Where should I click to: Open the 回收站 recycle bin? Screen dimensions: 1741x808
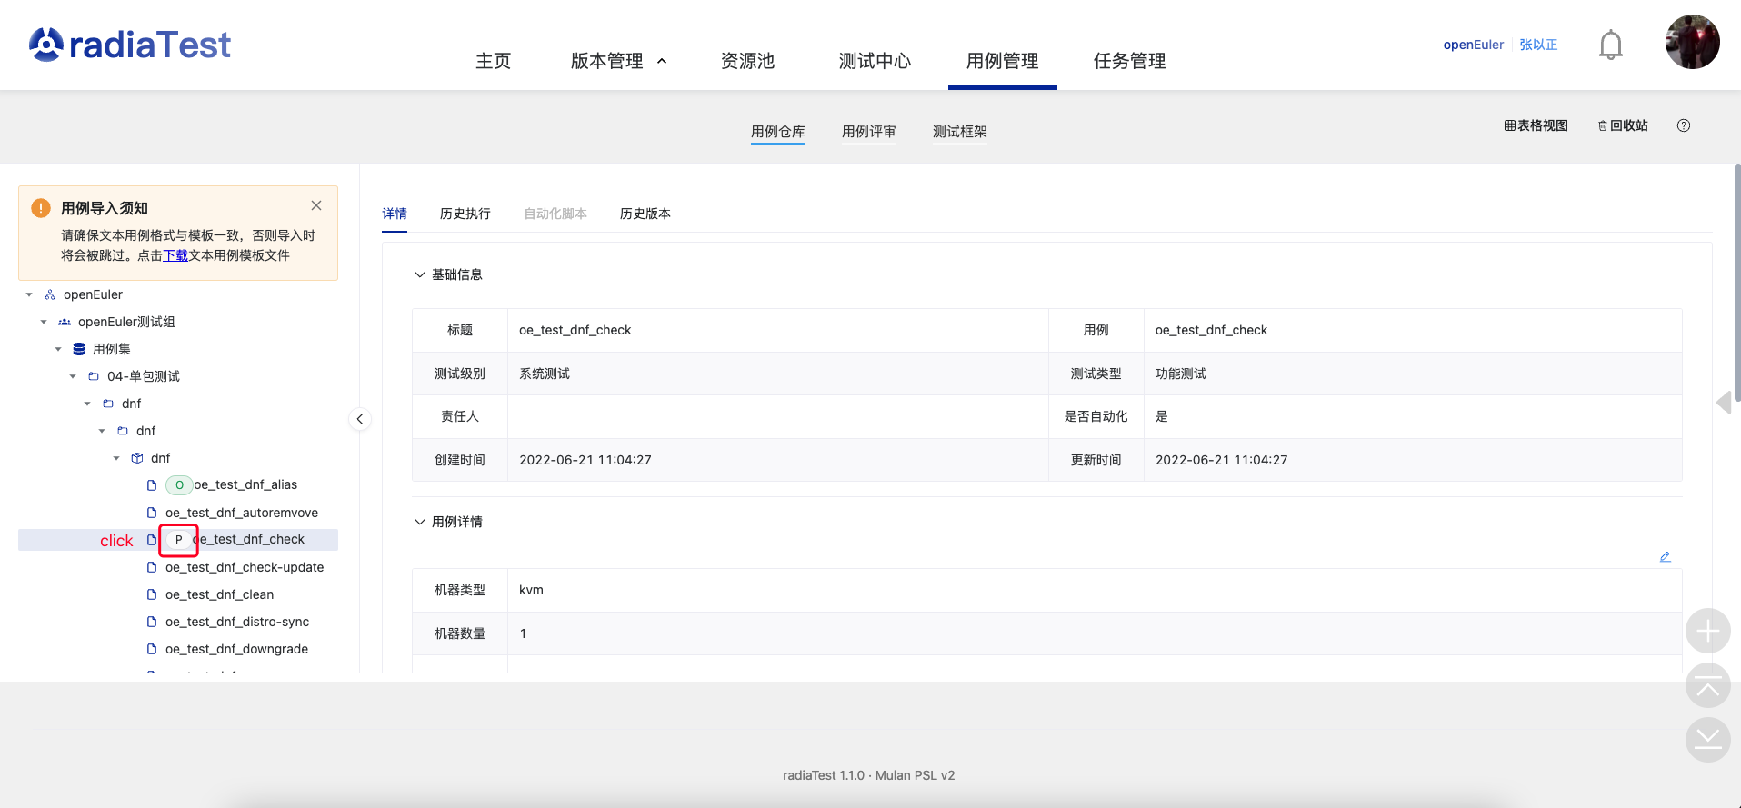pos(1623,126)
